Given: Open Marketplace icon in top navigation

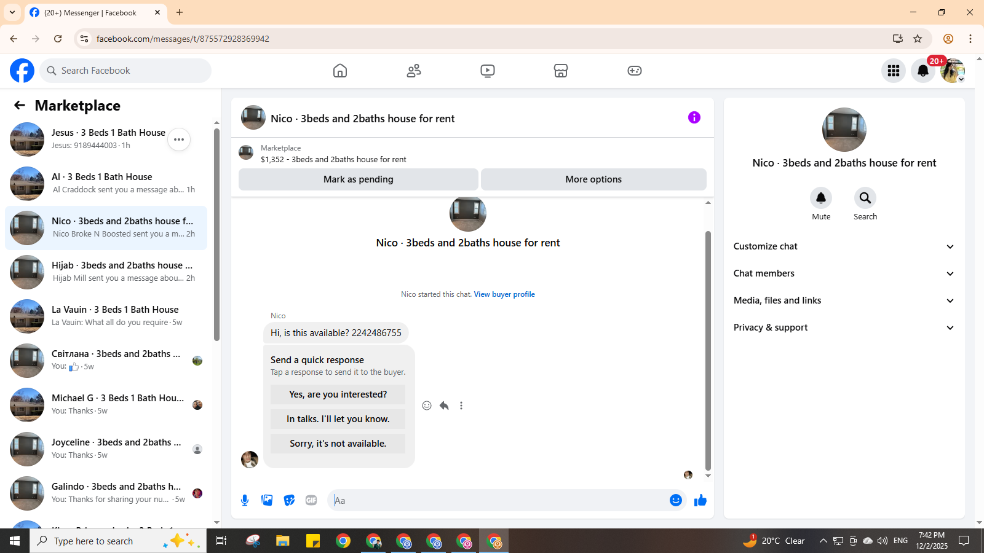Looking at the screenshot, I should 561,71.
